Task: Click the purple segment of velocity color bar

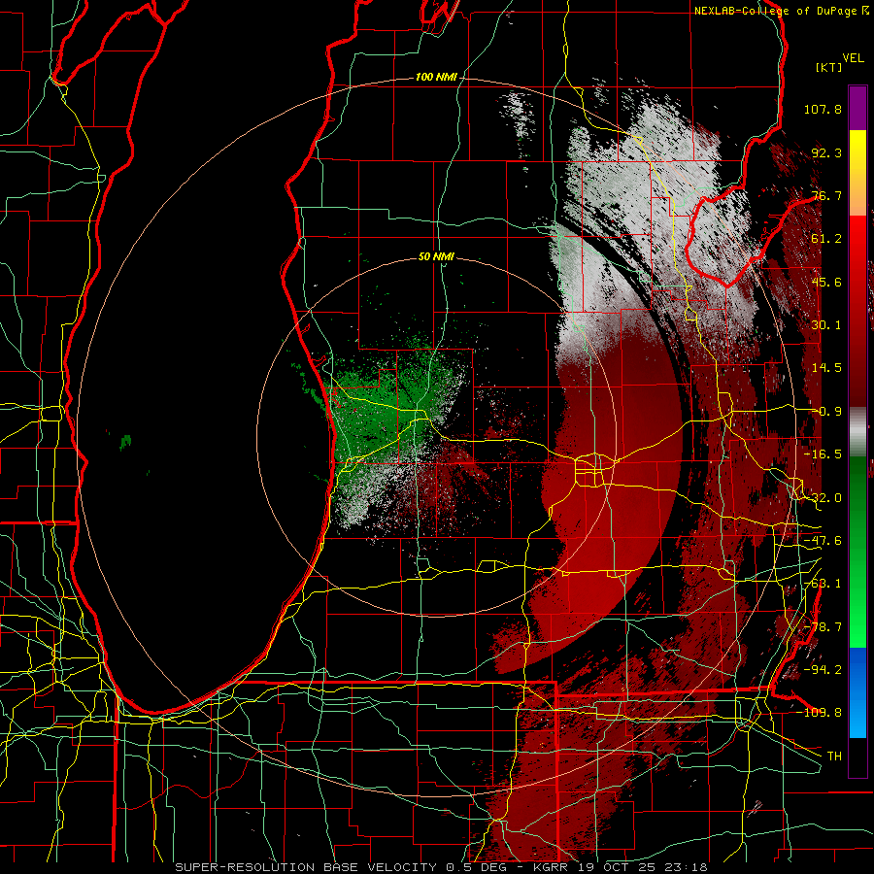Action: click(857, 108)
